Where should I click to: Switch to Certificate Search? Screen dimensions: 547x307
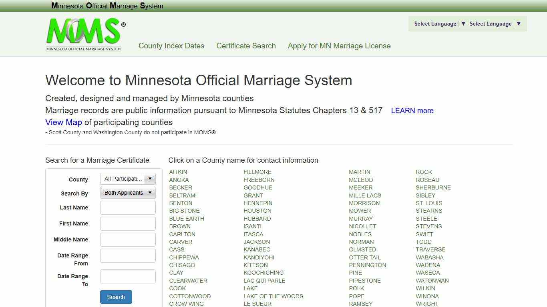pyautogui.click(x=246, y=46)
